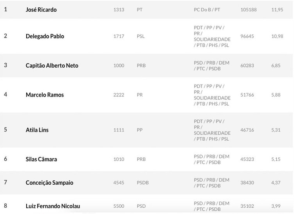
Task: Click the percentage 3,99
Action: tap(276, 206)
